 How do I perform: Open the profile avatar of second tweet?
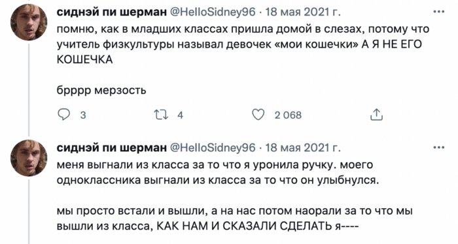29,158
